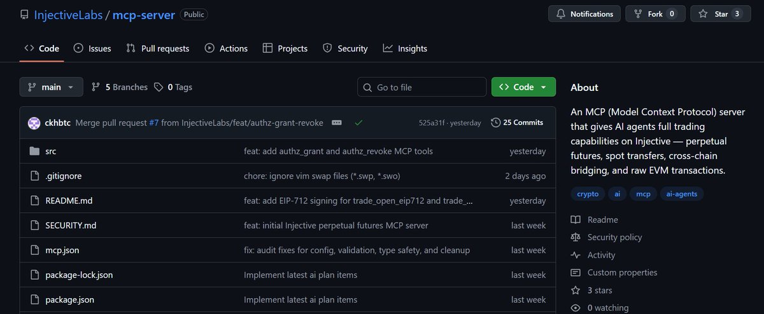
Task: Open the package-lock.json file
Action: pyautogui.click(x=79, y=275)
